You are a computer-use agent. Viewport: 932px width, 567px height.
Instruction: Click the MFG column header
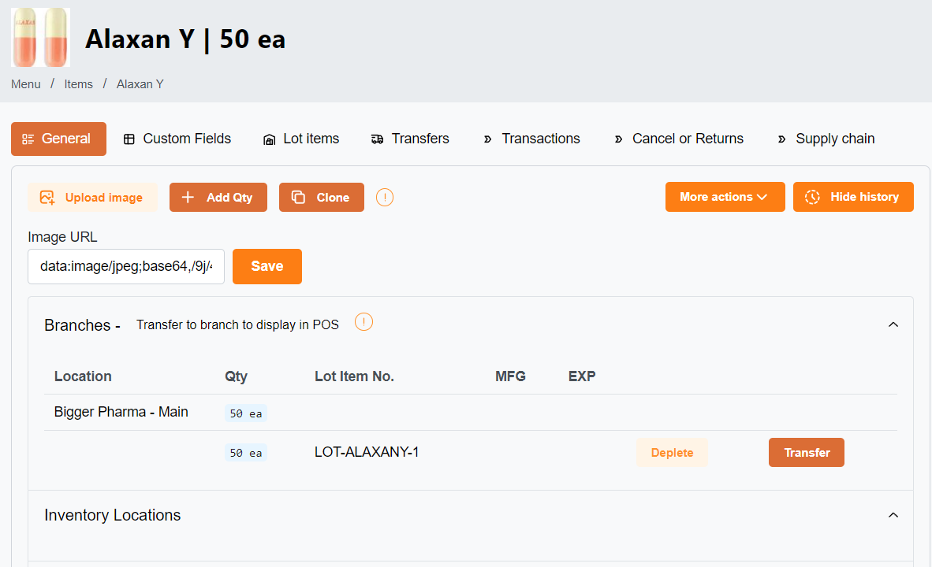click(x=511, y=376)
